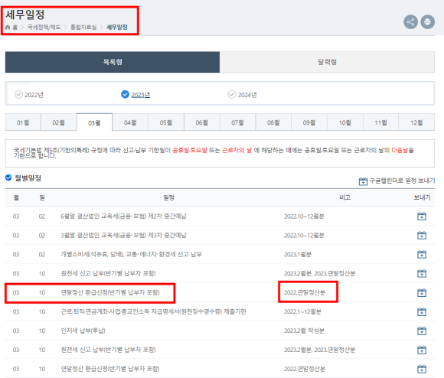
Task: Open the 05월 month tab
Action: coord(166,122)
